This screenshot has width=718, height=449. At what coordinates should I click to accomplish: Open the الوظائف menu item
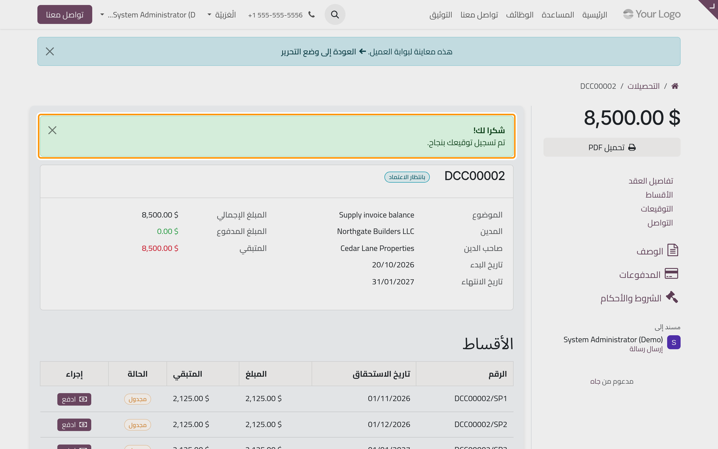point(519,15)
